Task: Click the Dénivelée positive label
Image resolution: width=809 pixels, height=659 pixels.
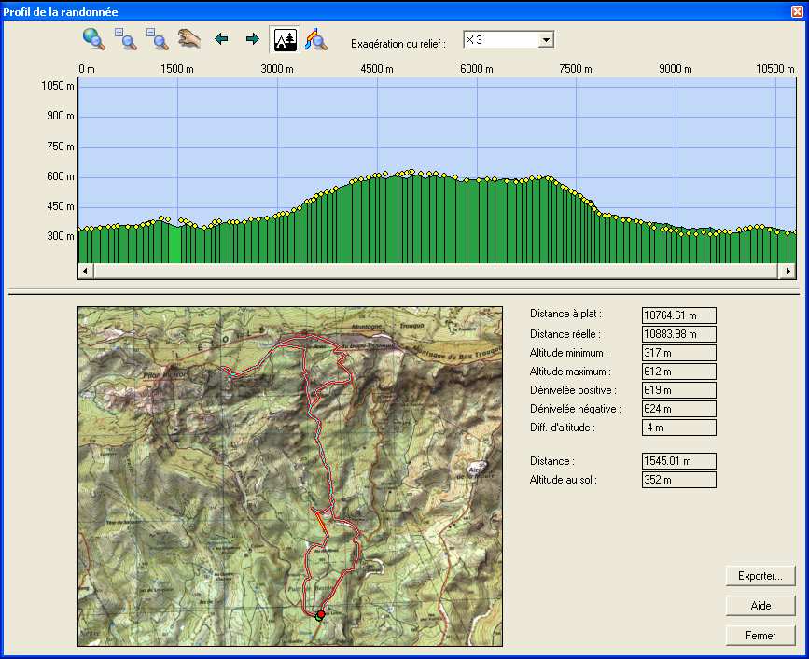Action: [x=573, y=390]
